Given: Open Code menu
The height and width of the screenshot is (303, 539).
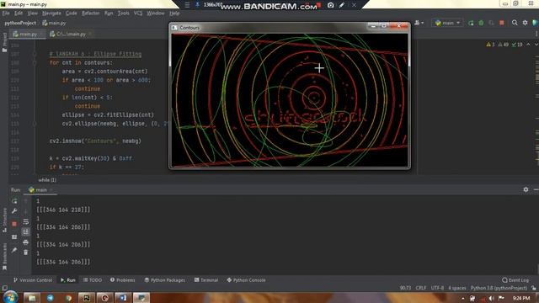Looking at the screenshot, I should click(71, 13).
